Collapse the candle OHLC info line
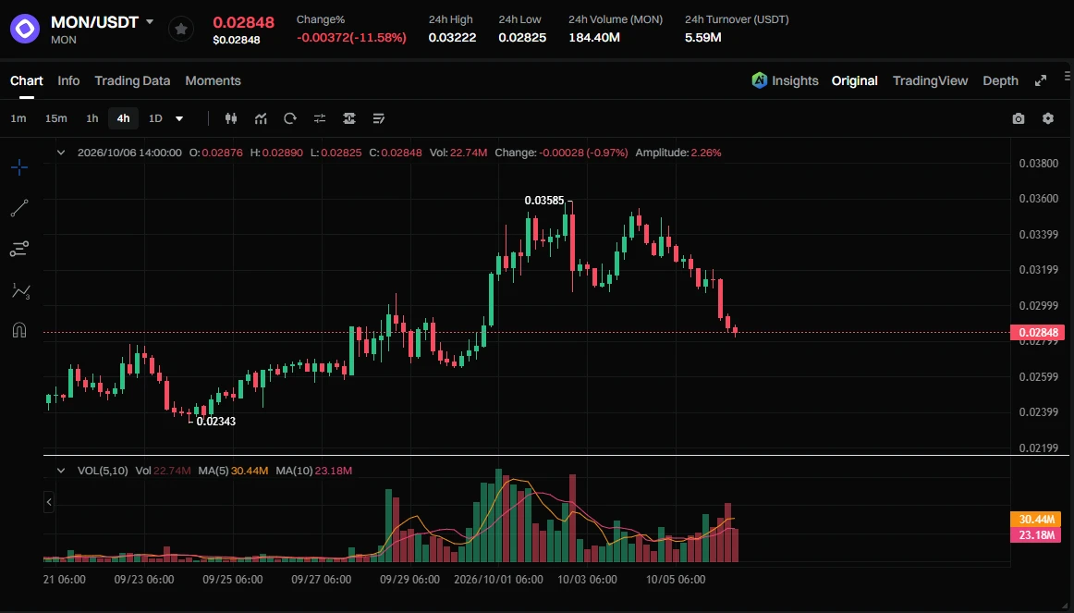The image size is (1074, 613). click(61, 153)
